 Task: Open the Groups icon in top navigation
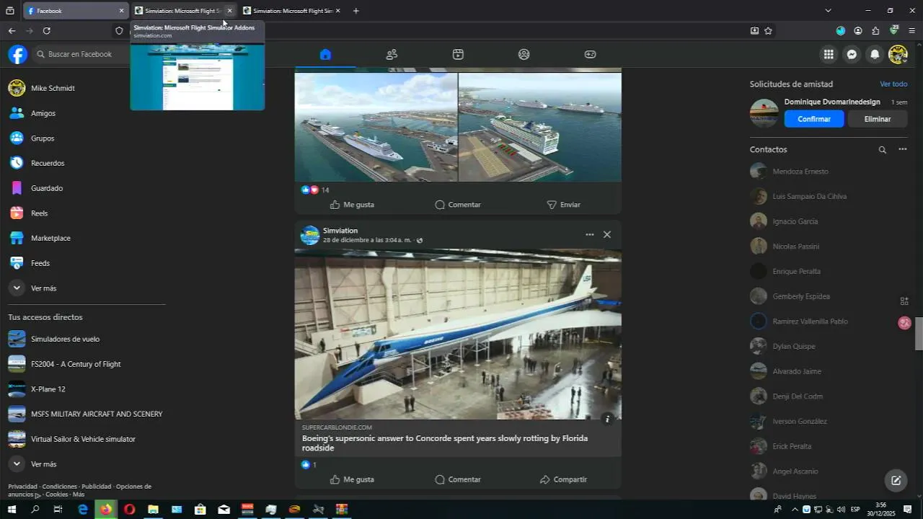(x=524, y=54)
